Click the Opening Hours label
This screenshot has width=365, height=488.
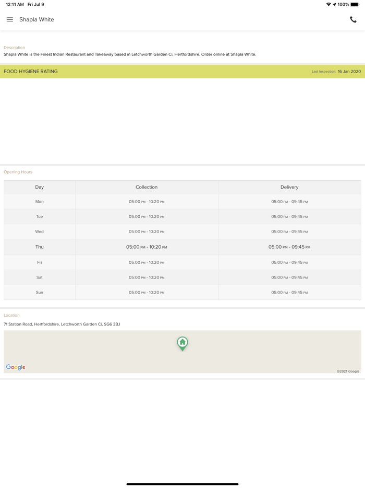click(18, 172)
